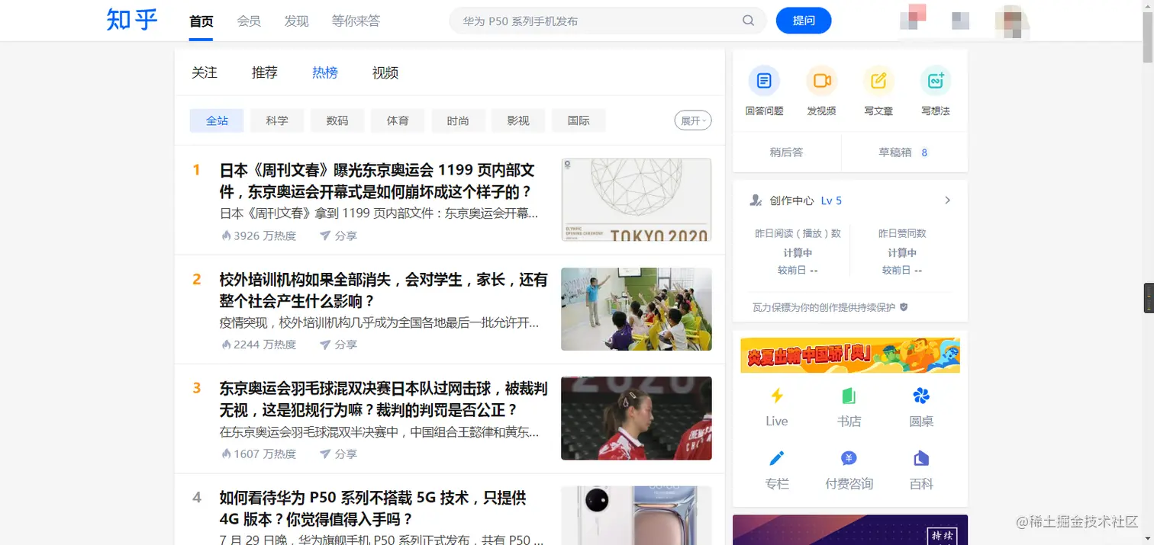Share the top trending Olympics question

click(339, 236)
